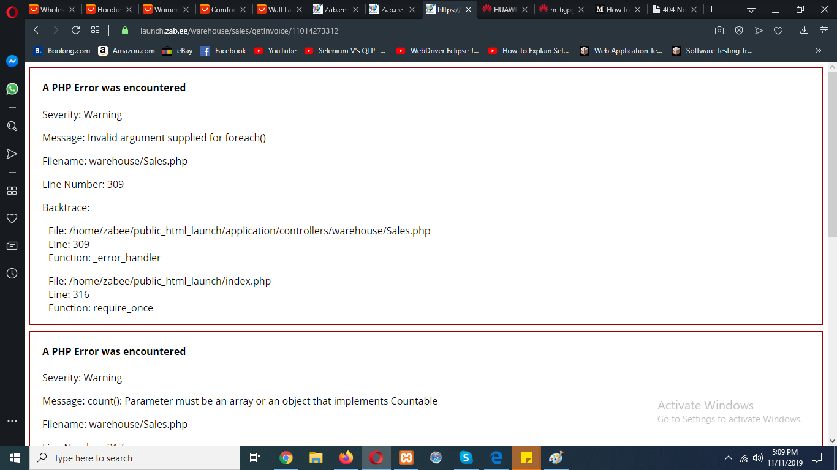Switch to the Comfor tab
The image size is (837, 470).
[x=222, y=9]
